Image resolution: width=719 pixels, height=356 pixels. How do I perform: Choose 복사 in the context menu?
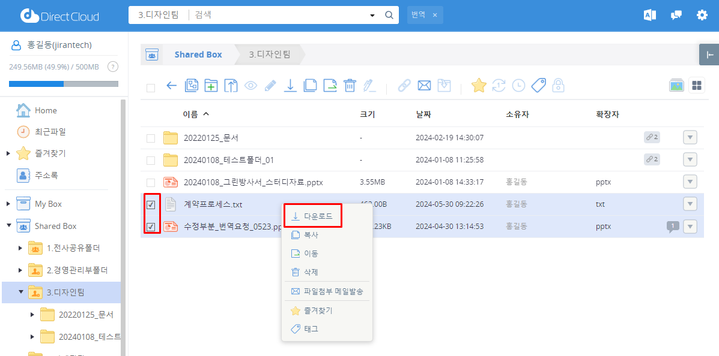coord(327,235)
